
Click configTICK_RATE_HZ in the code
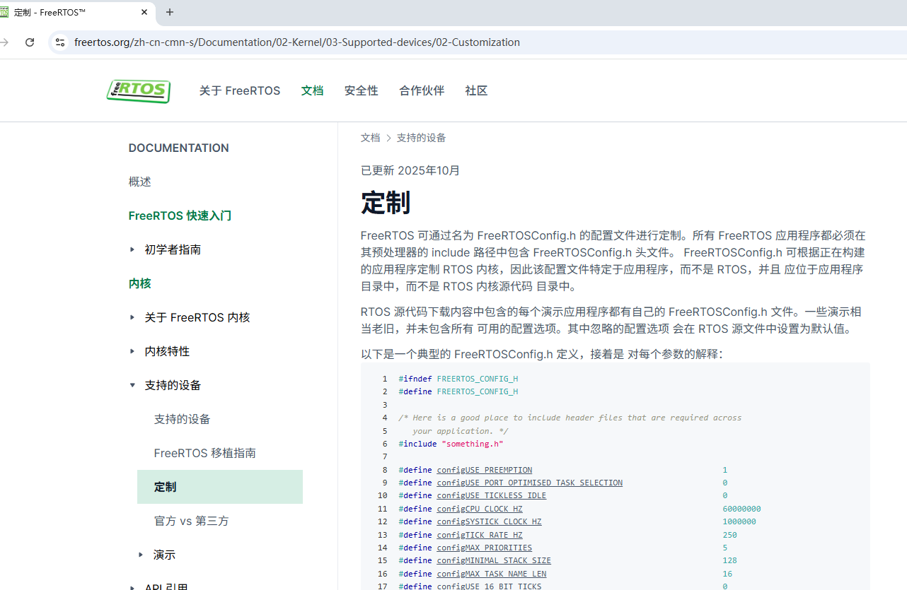point(480,535)
